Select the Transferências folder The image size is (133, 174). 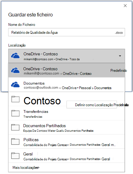point(66,113)
